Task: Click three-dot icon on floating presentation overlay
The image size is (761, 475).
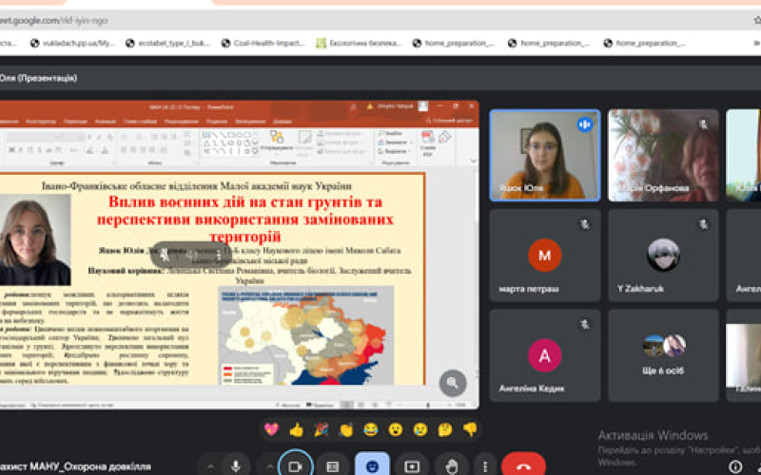Action: (x=220, y=255)
